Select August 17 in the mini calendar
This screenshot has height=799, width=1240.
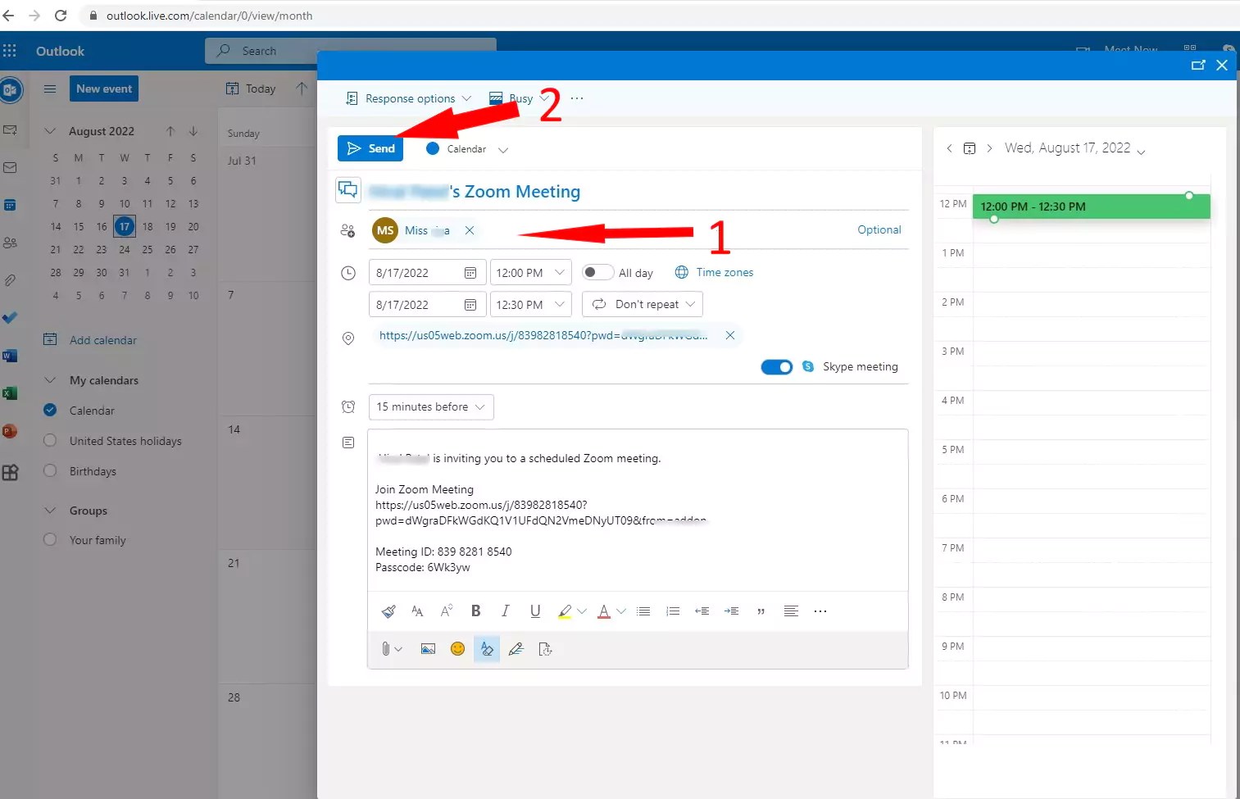[125, 226]
